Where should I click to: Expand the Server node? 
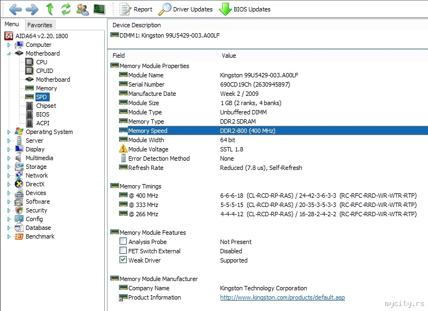(9, 141)
